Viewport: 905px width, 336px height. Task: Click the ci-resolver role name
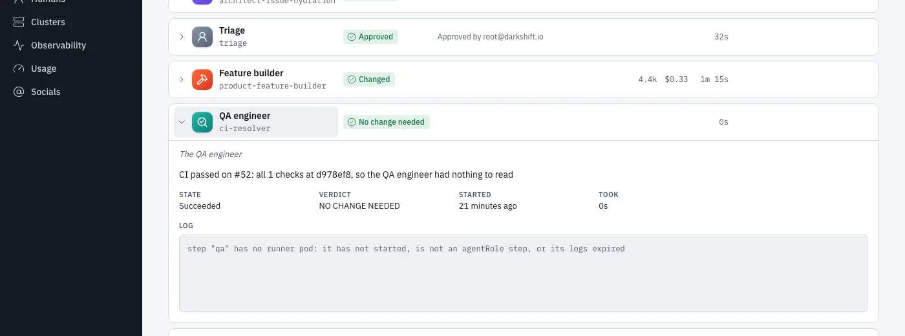[x=244, y=129]
